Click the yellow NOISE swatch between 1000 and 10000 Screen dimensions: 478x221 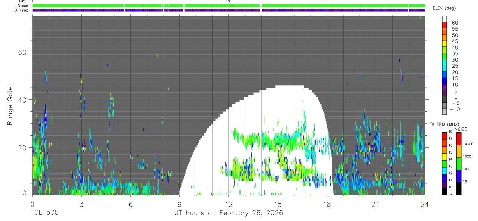point(459,151)
